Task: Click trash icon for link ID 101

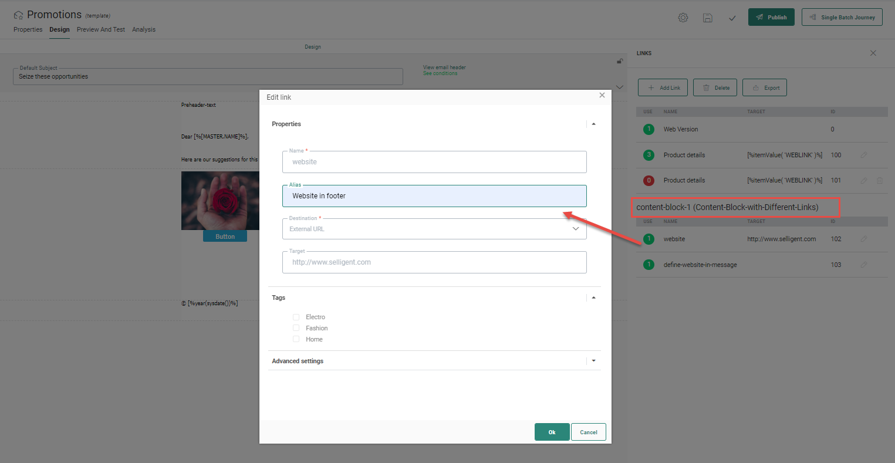Action: [880, 181]
